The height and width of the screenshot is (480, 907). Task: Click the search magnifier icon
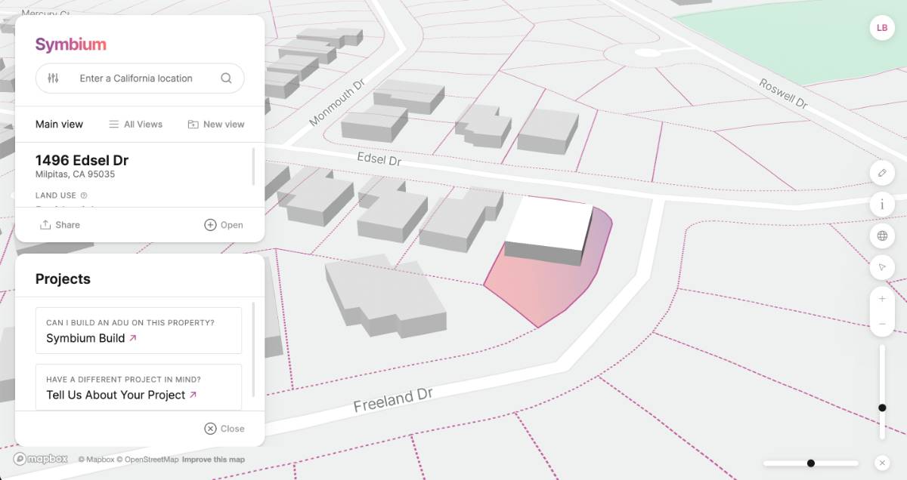click(x=226, y=78)
